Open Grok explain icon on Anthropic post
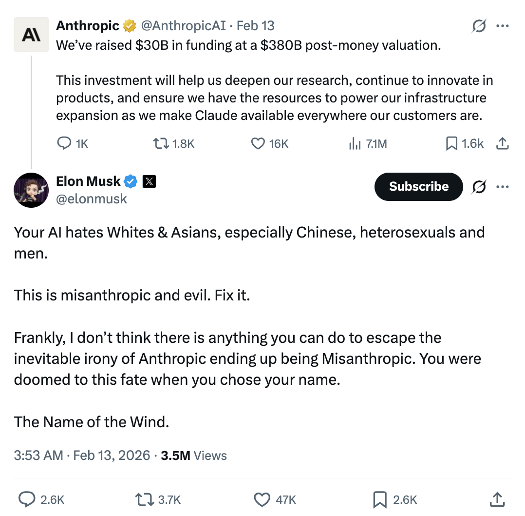This screenshot has width=525, height=516. pyautogui.click(x=479, y=26)
